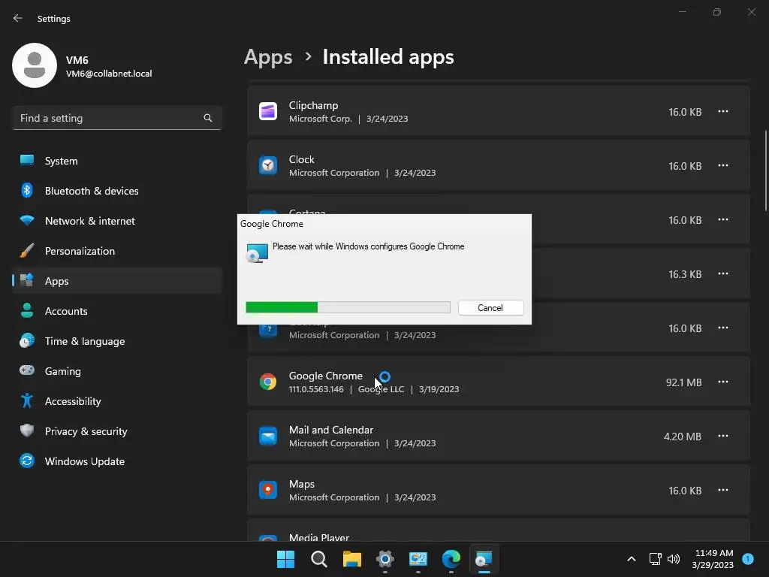Open System settings
Viewport: 769px width, 577px height.
coord(116,161)
